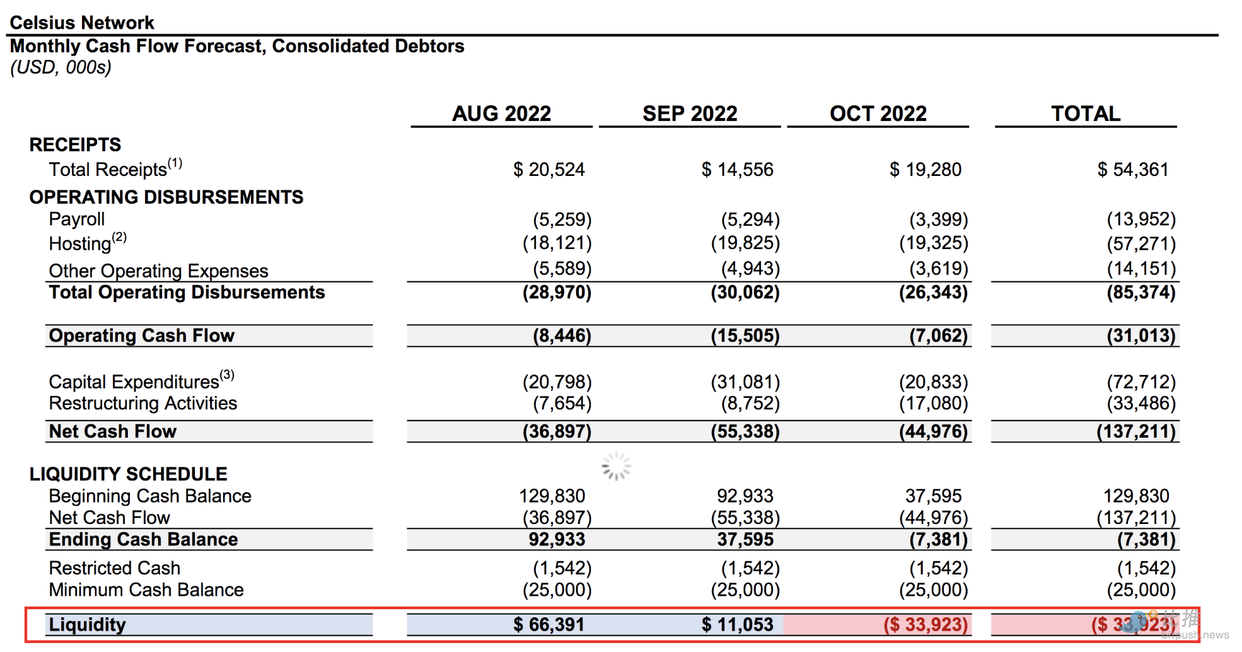
Task: Click the '$ 20,524' receipts value
Action: (549, 169)
